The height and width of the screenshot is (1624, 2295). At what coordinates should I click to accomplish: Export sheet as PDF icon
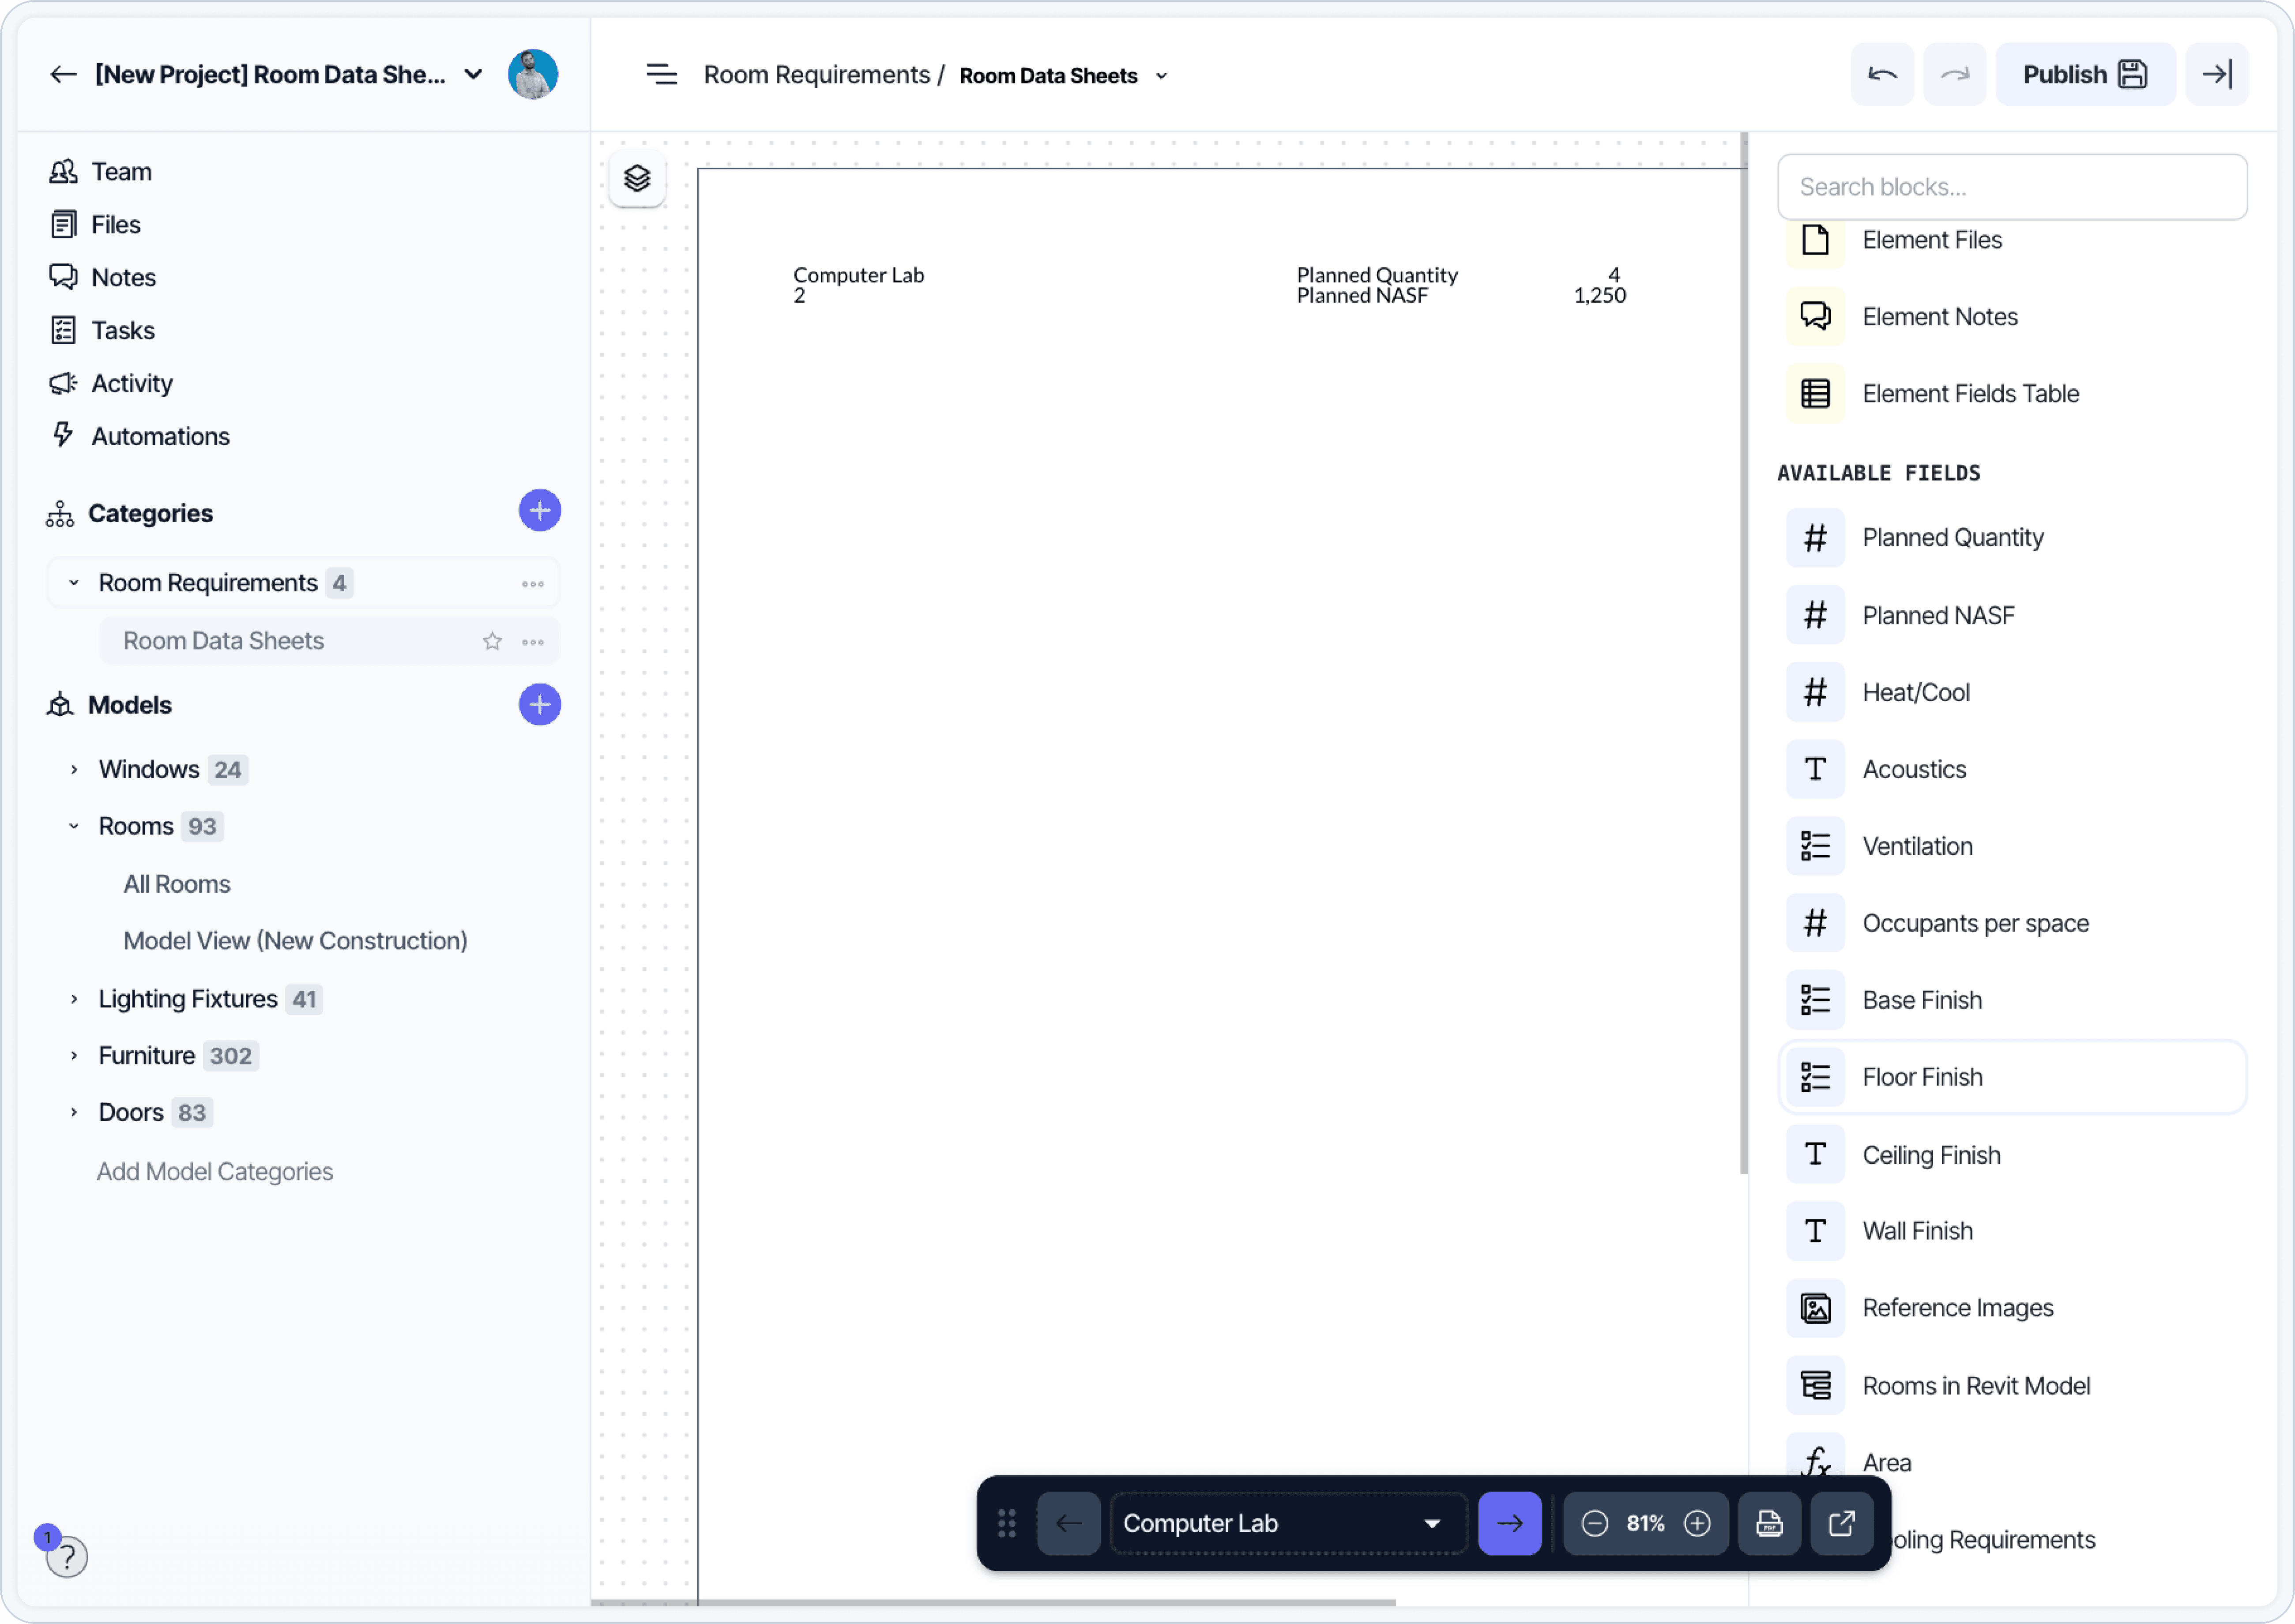tap(1769, 1523)
